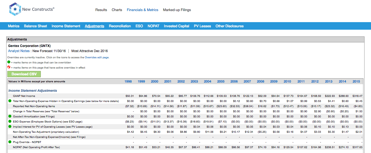Open the Results page
371x153 pixels.
(101, 10)
